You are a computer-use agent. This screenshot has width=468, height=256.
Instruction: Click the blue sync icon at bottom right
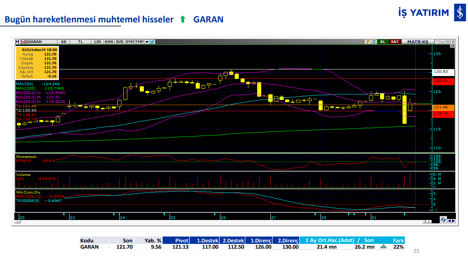pyautogui.click(x=444, y=220)
